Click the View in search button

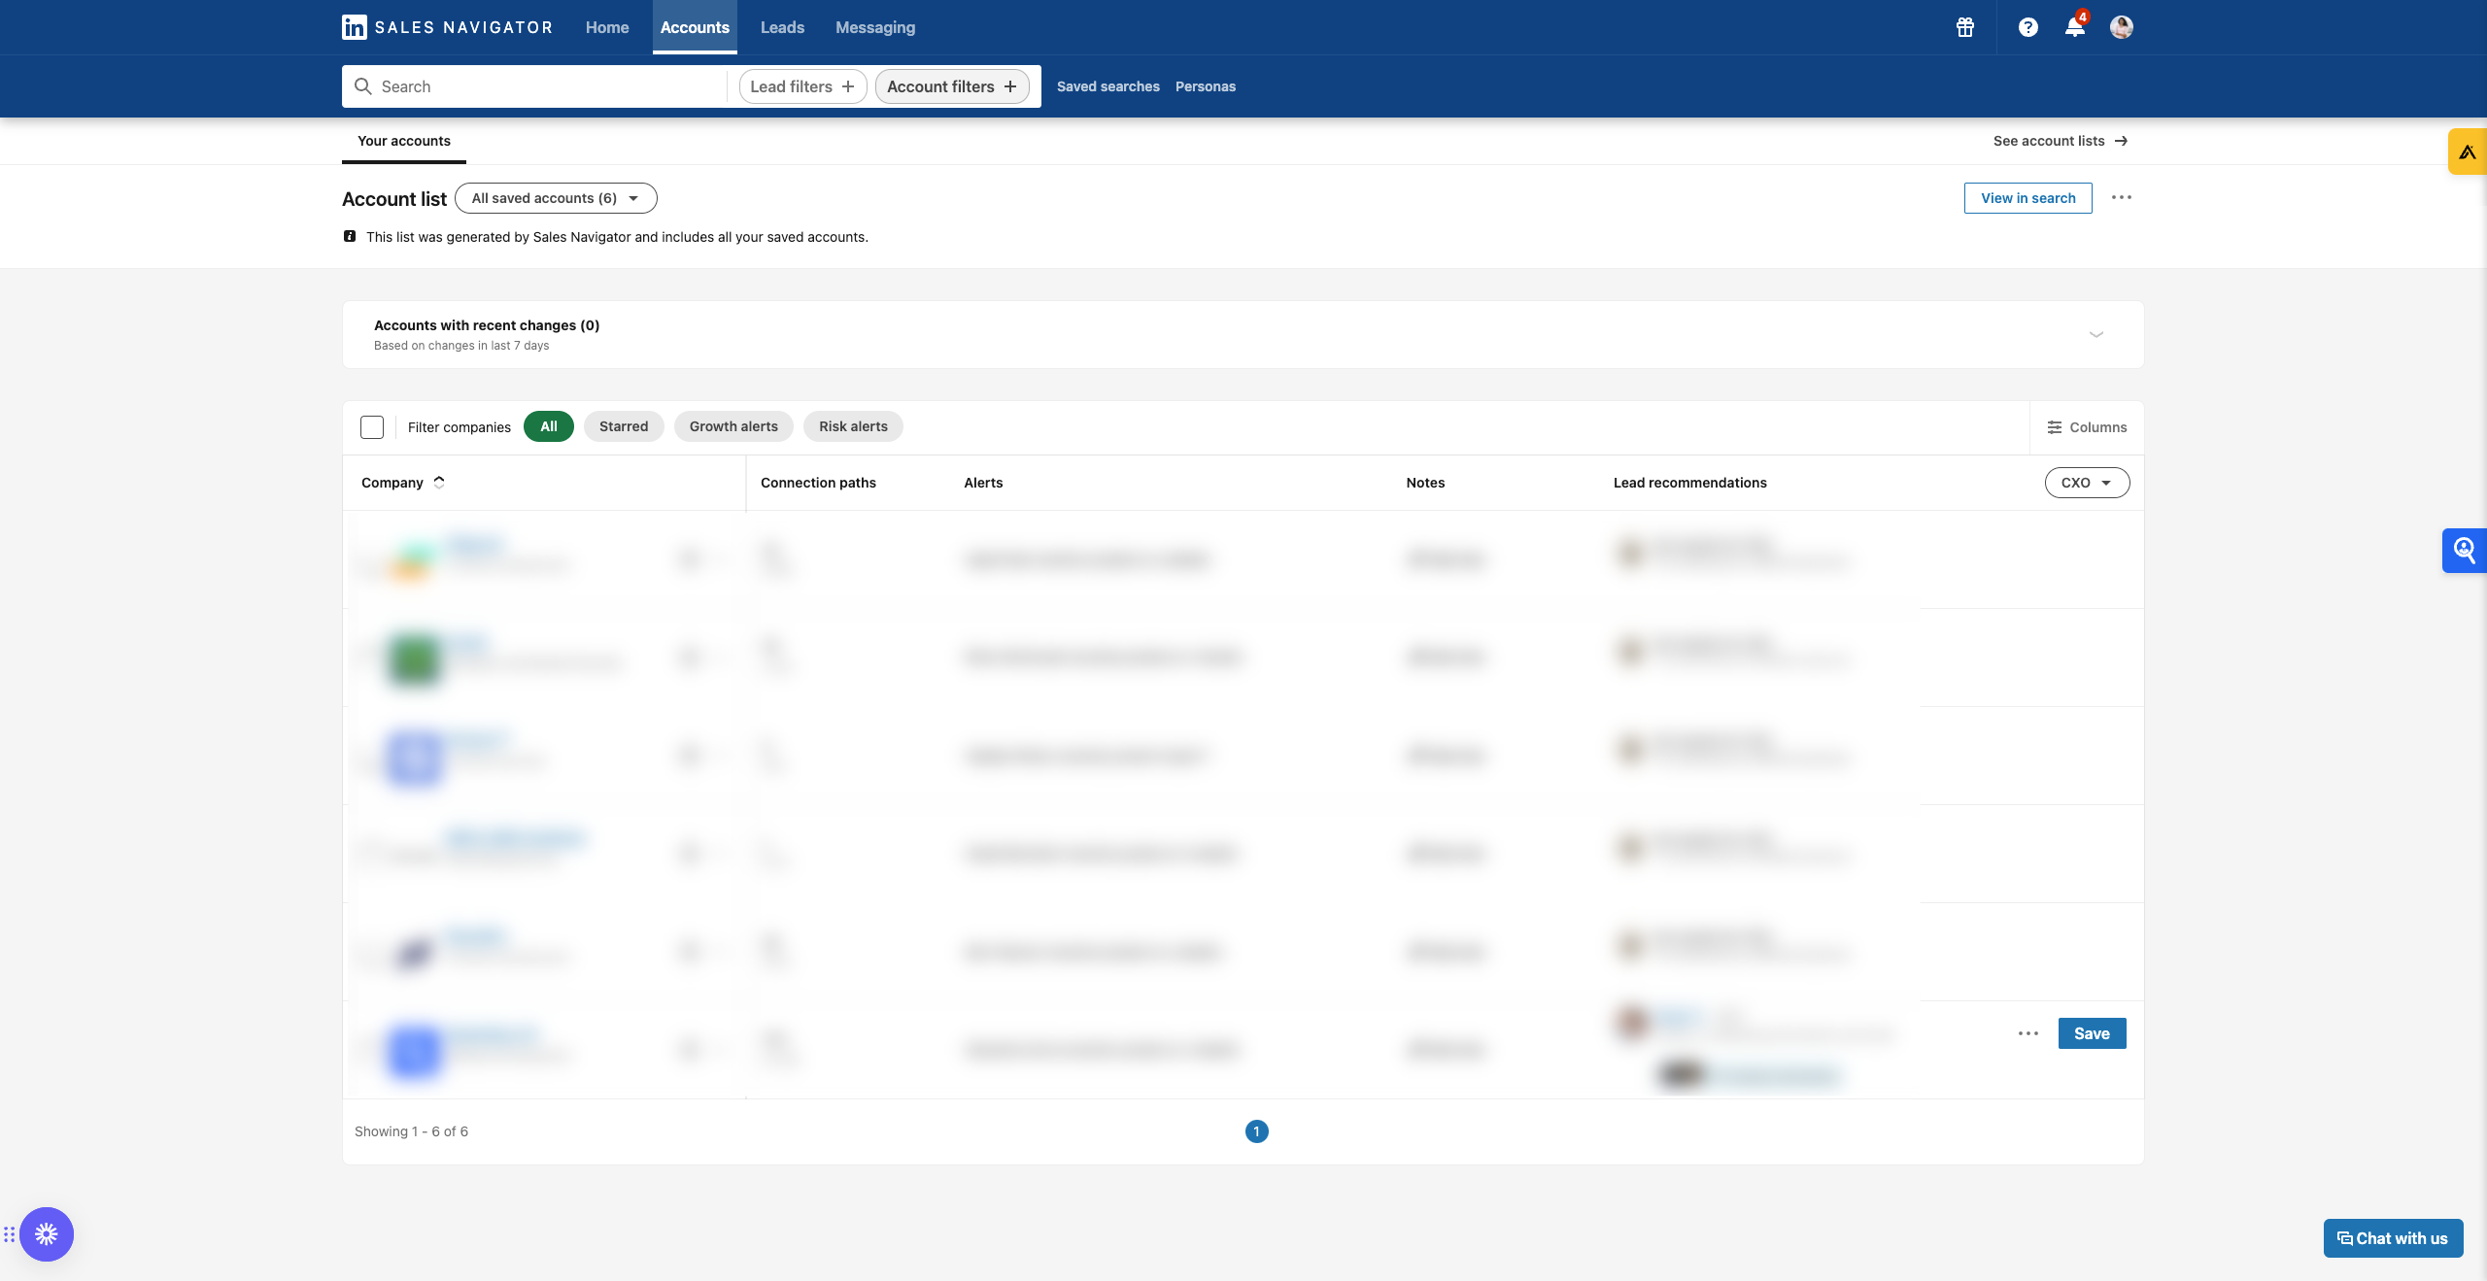tap(2027, 198)
